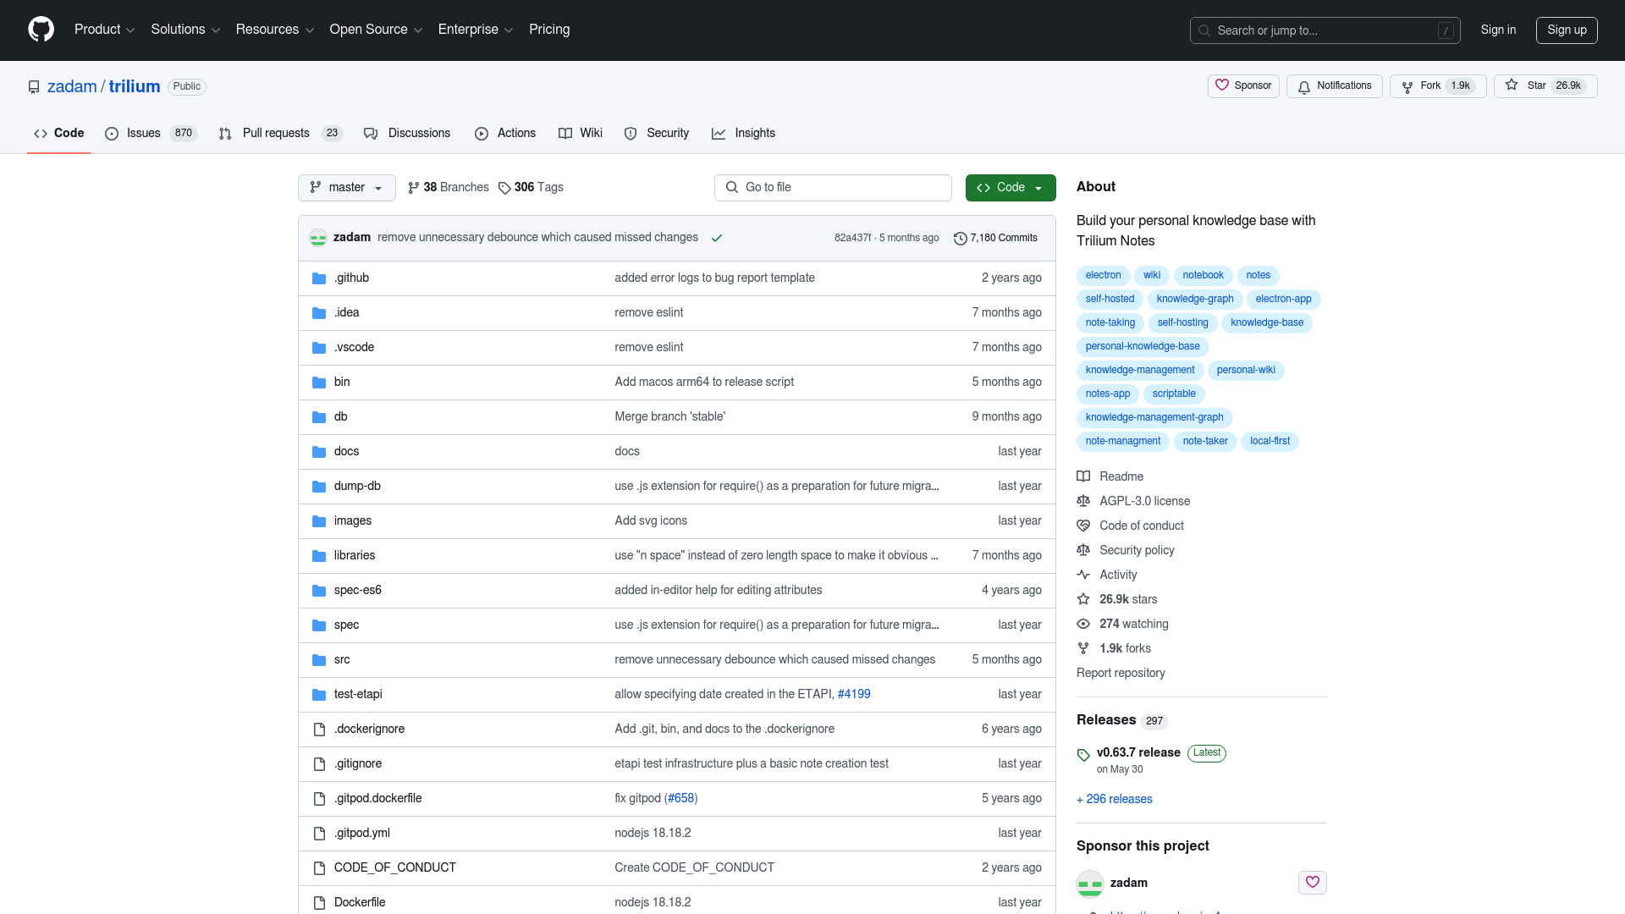The width and height of the screenshot is (1625, 914).
Task: Click zadam's avatar in the commit header
Action: tap(318, 238)
